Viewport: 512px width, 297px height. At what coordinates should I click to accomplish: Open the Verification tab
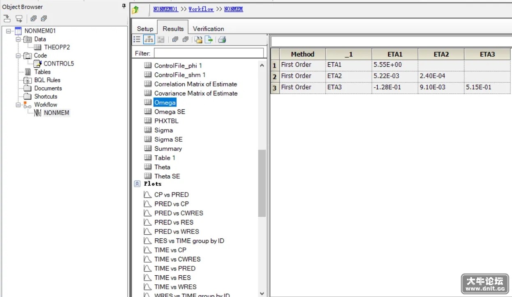tap(209, 29)
